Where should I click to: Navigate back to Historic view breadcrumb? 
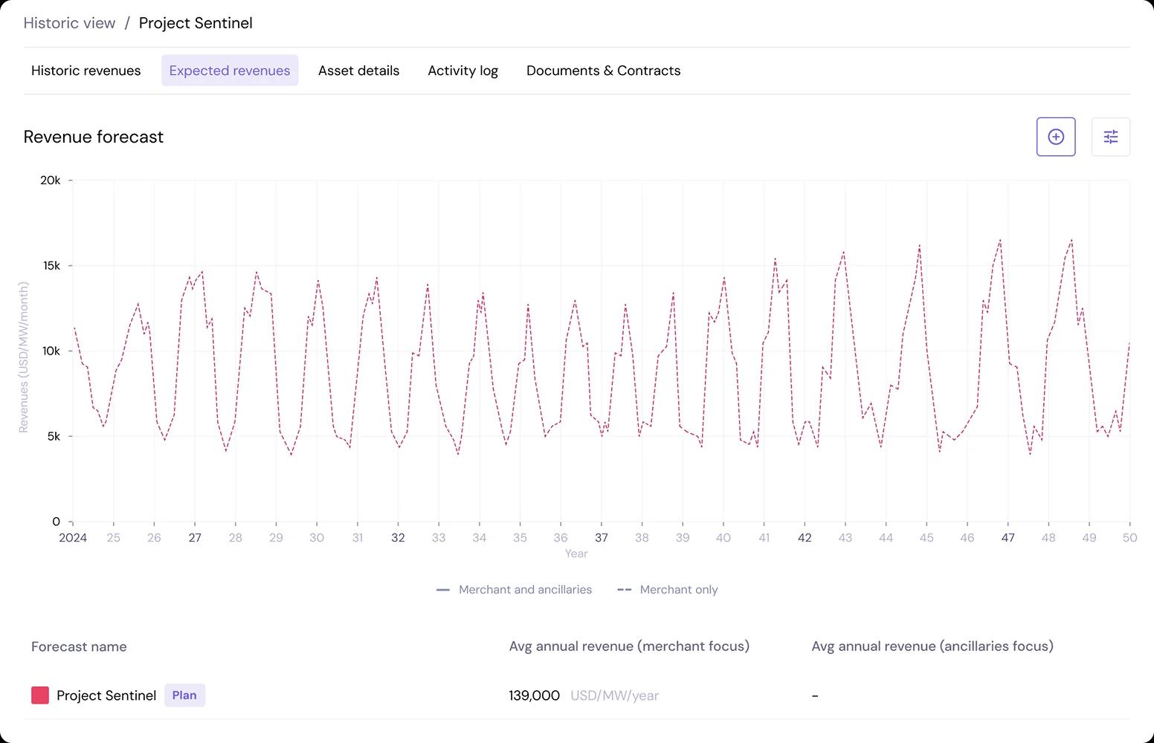69,23
